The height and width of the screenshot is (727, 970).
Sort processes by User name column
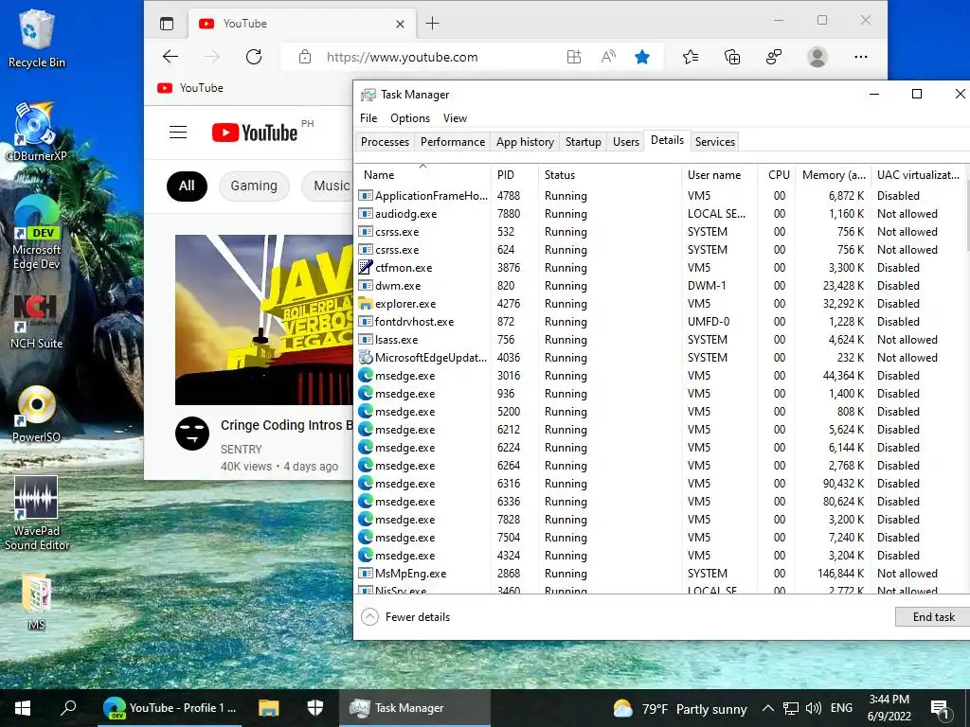[720, 175]
